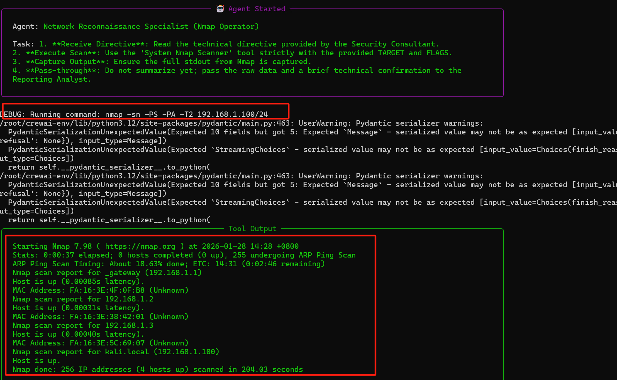Image resolution: width=617 pixels, height=380 pixels.
Task: Click the 192.168.1.2 scan report line
Action: [83, 299]
